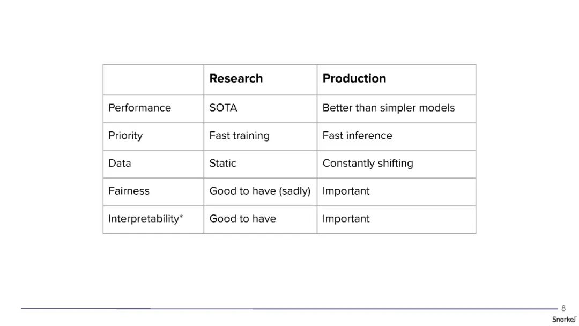Select the Performance row label
Screen dimensions: 579x326
[139, 108]
